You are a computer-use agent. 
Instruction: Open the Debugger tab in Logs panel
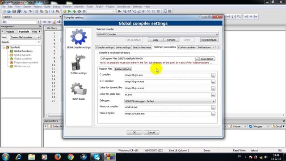coord(257,126)
